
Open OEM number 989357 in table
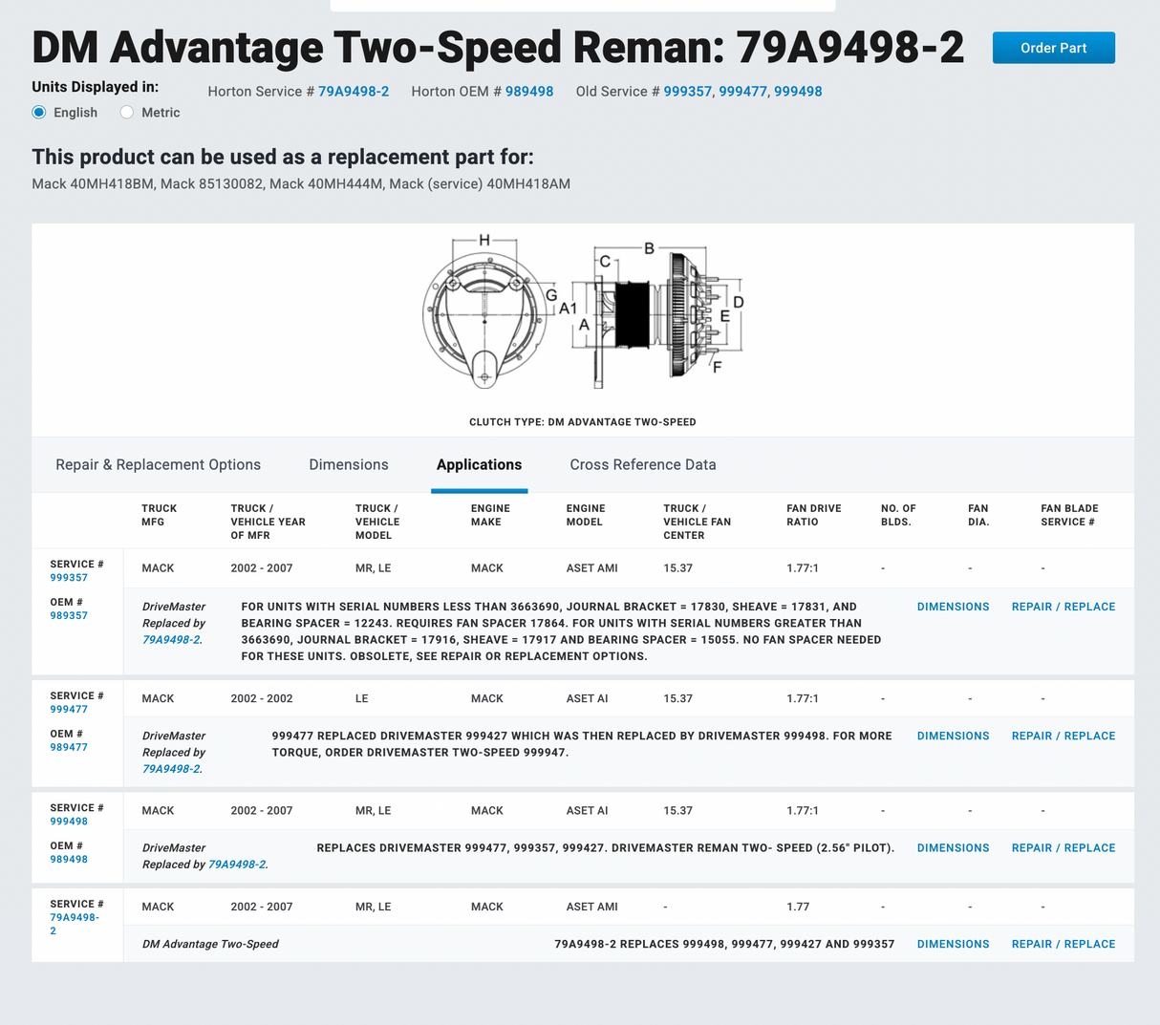69,616
